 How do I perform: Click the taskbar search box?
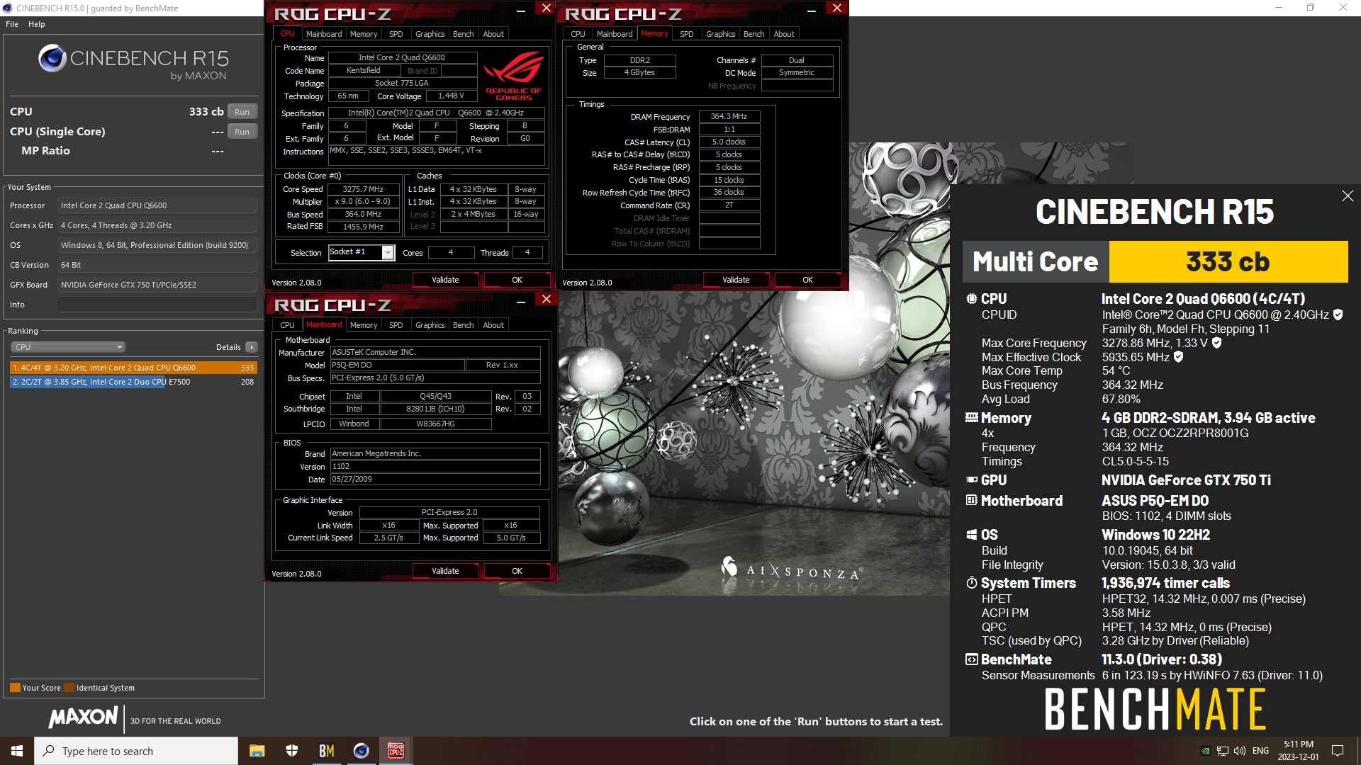(136, 751)
